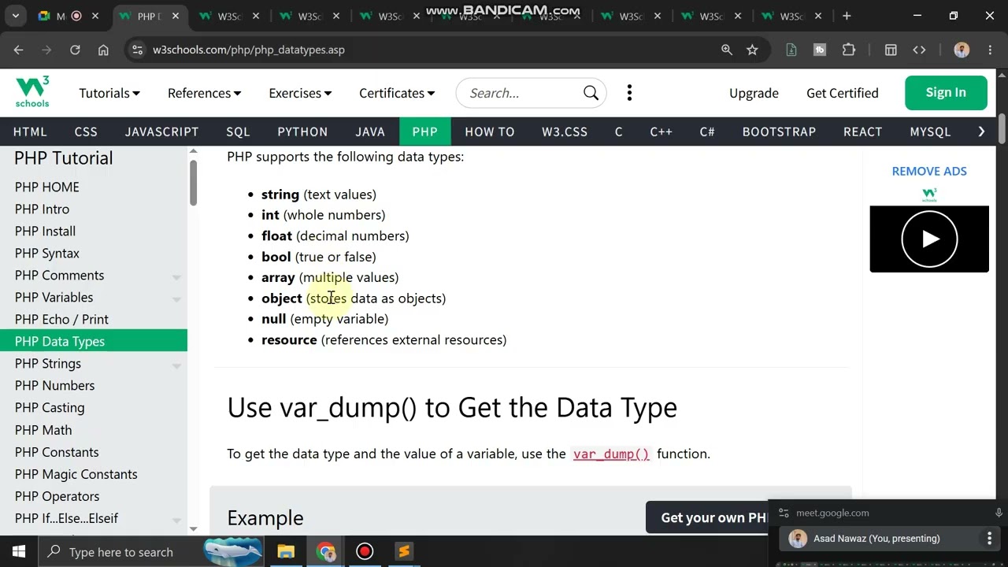The width and height of the screenshot is (1008, 567).
Task: Expand the PHP Comments submenu arrow
Action: 176,276
